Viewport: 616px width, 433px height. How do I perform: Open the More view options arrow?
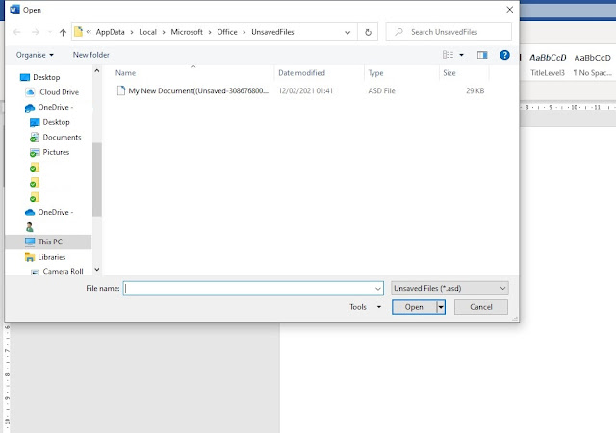[x=462, y=55]
